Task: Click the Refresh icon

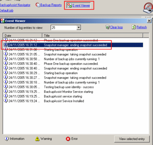Action: point(134,27)
